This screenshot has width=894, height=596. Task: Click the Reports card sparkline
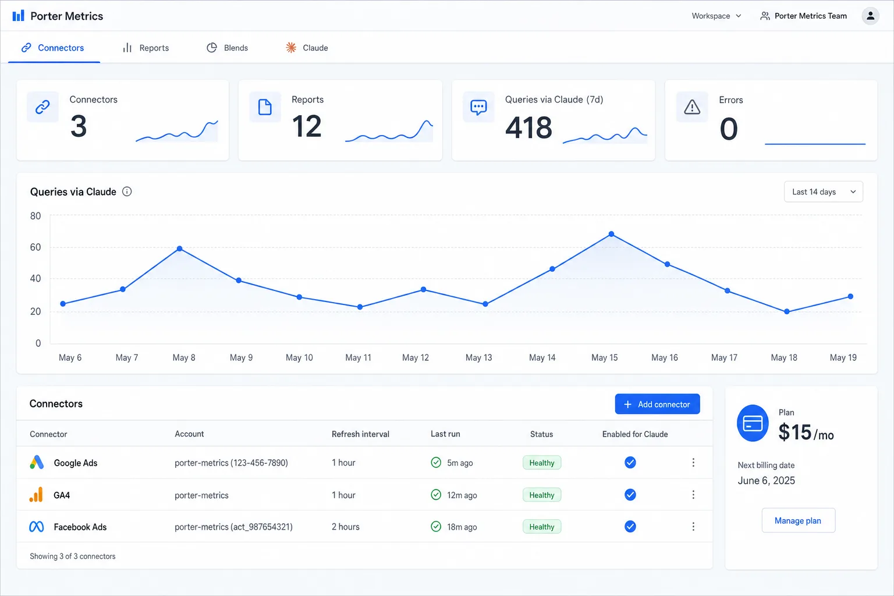(x=389, y=131)
